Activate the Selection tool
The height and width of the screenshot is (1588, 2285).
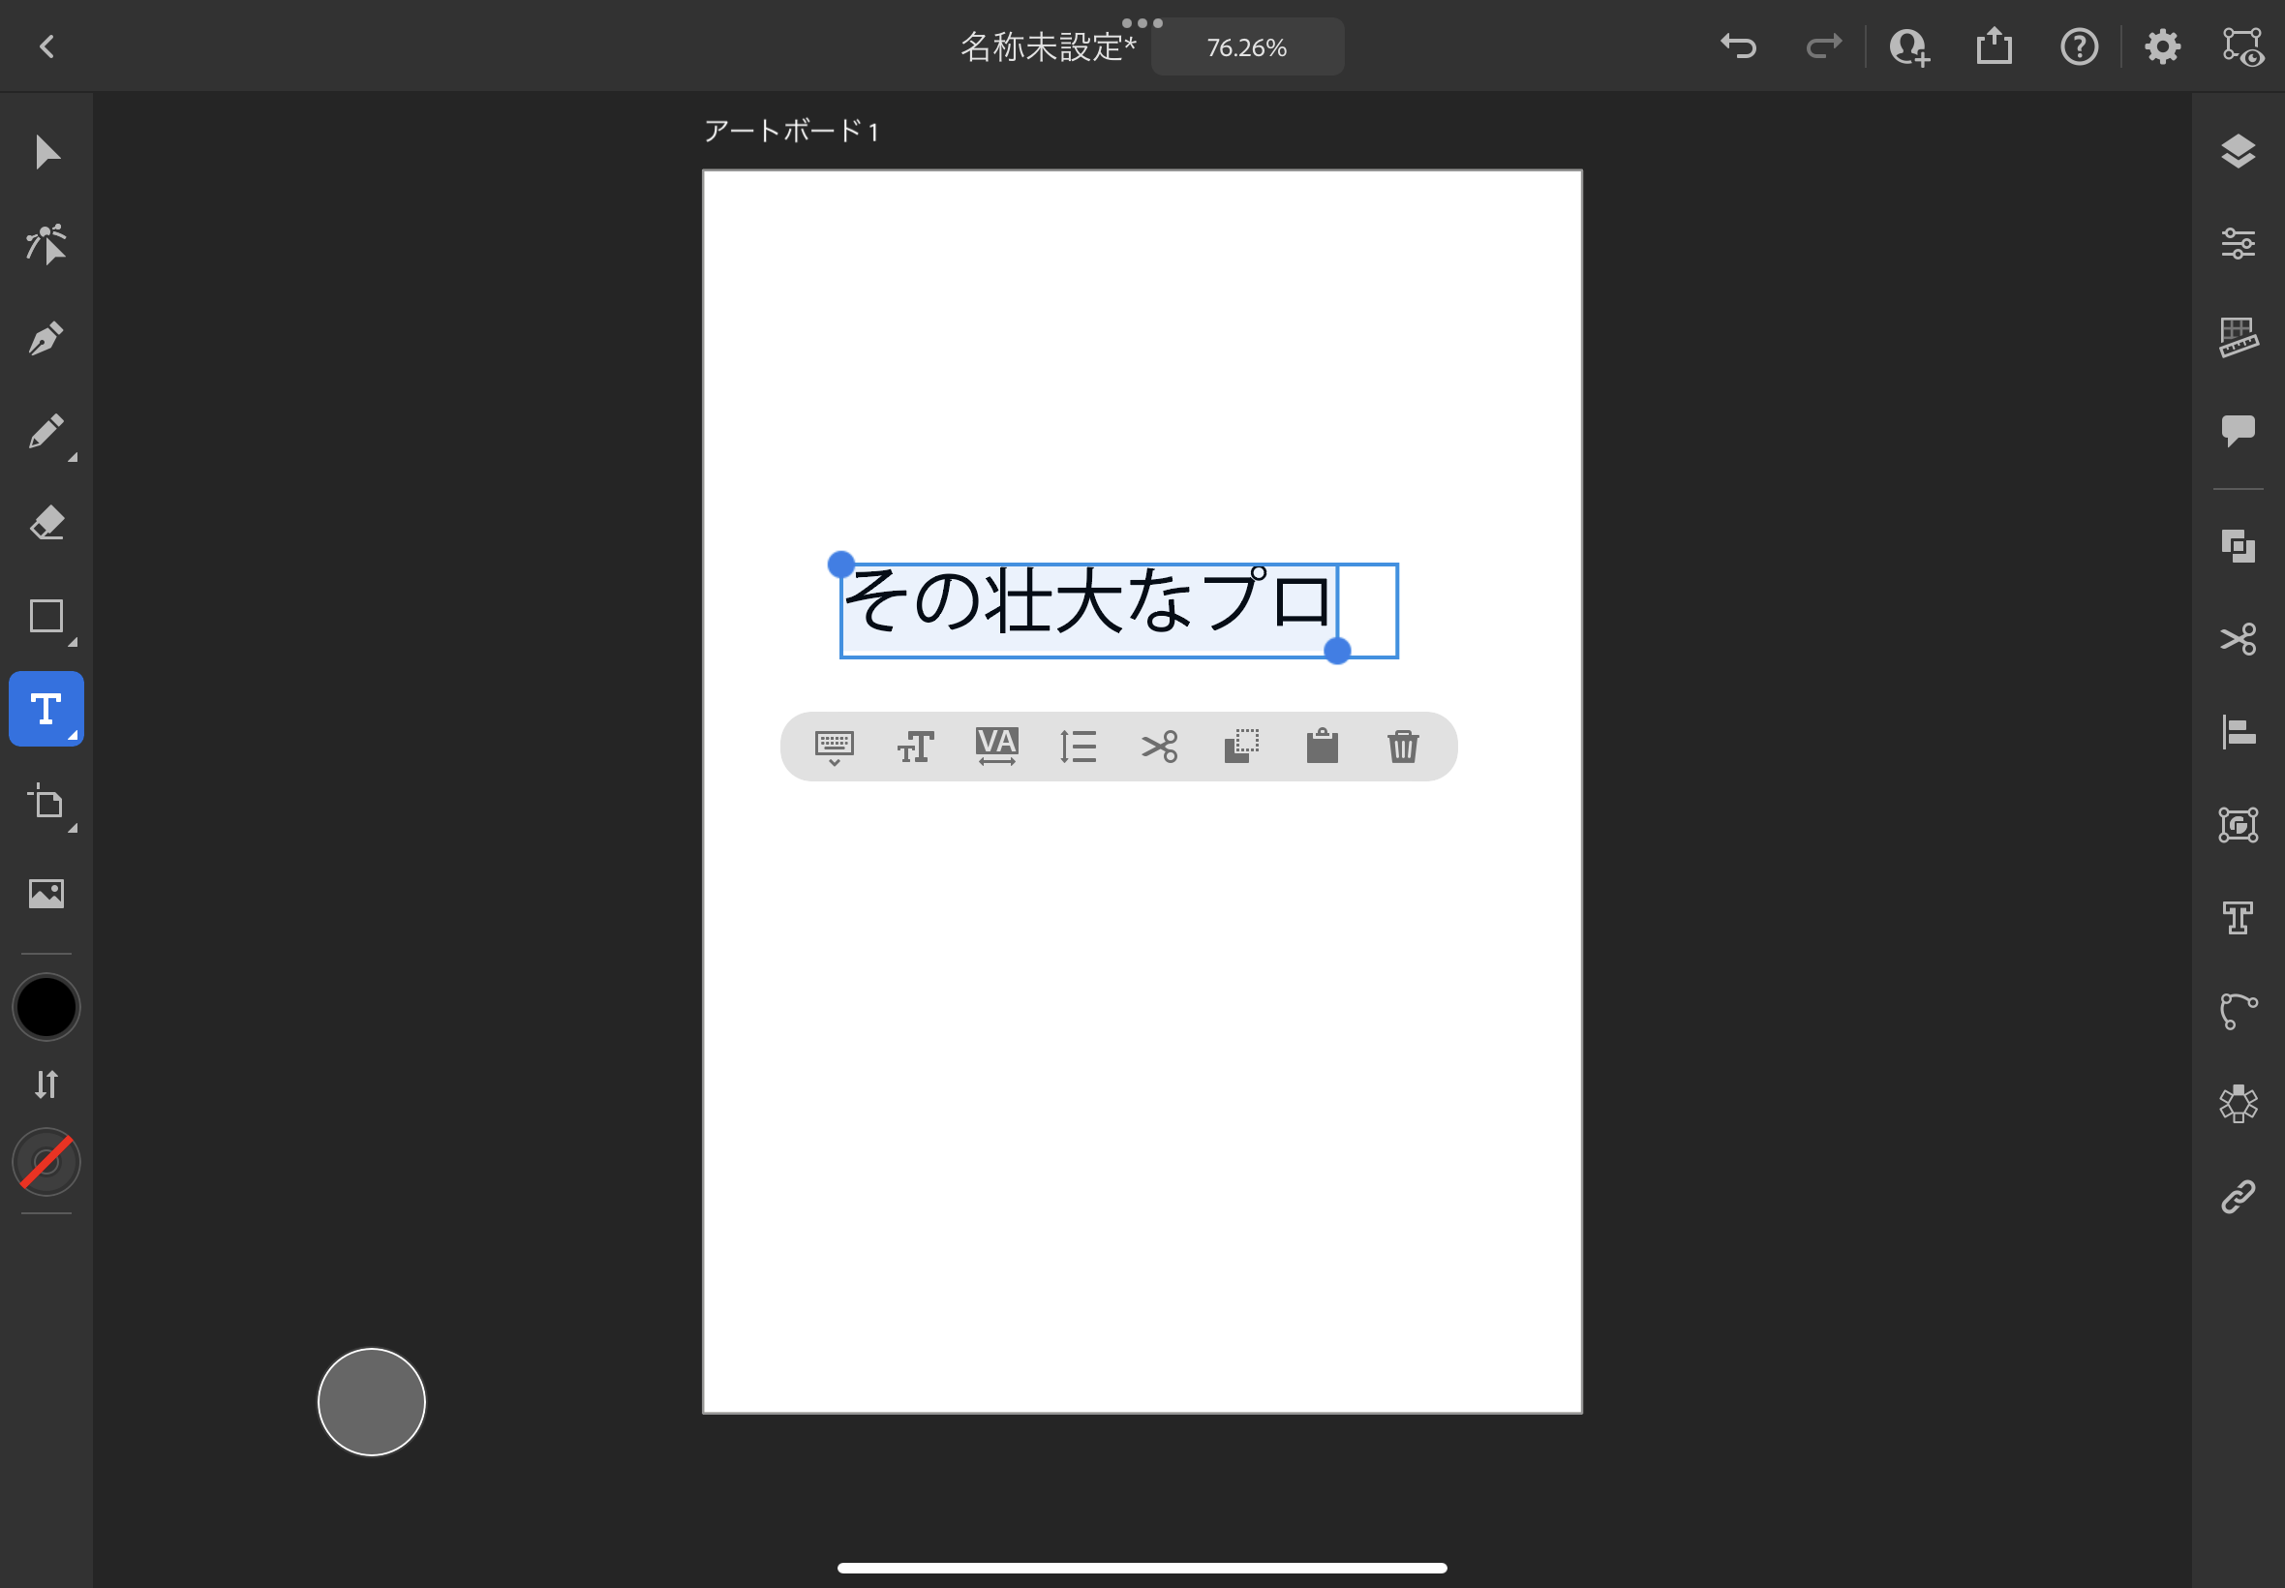[x=45, y=152]
